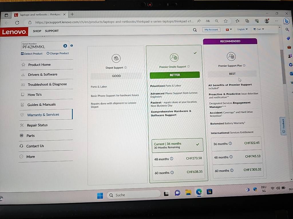
Task: Click the browser address bar URL
Action: click(114, 22)
